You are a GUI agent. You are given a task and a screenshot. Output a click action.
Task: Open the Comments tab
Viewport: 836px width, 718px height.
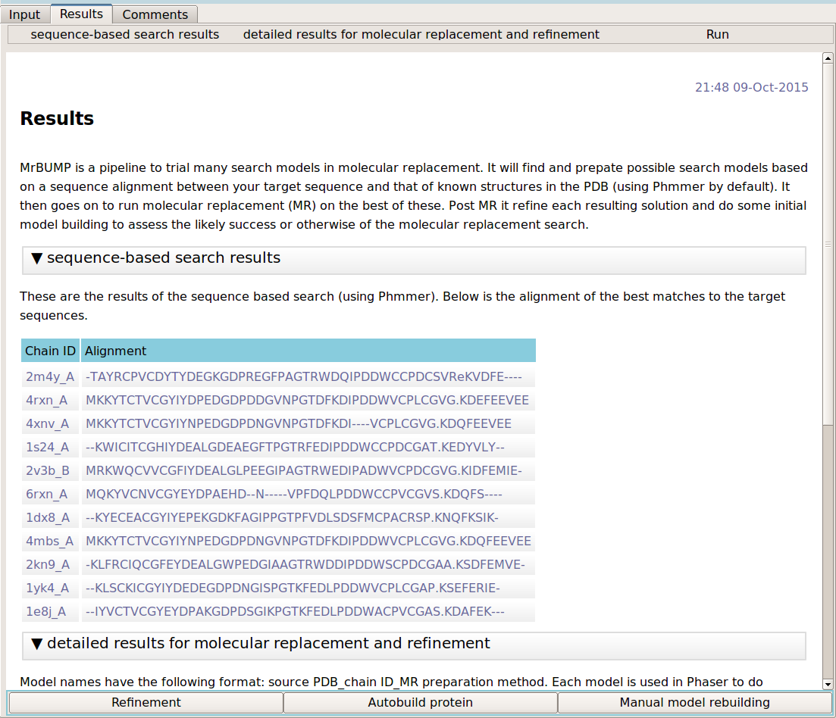(155, 14)
